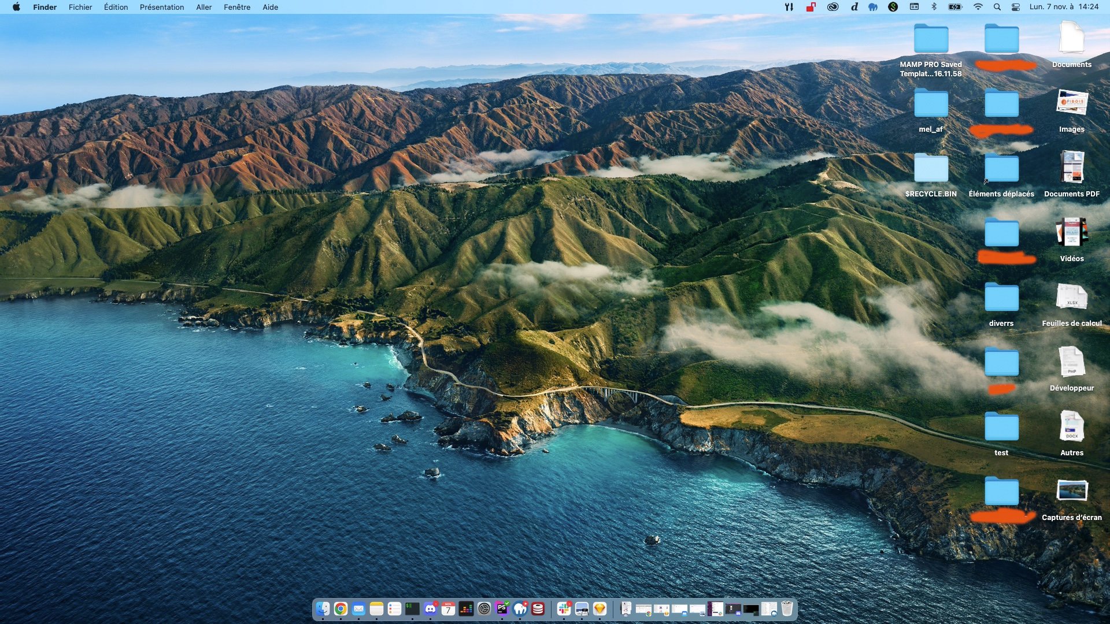
Task: Expand the Captures d'écran stack
Action: [1071, 491]
